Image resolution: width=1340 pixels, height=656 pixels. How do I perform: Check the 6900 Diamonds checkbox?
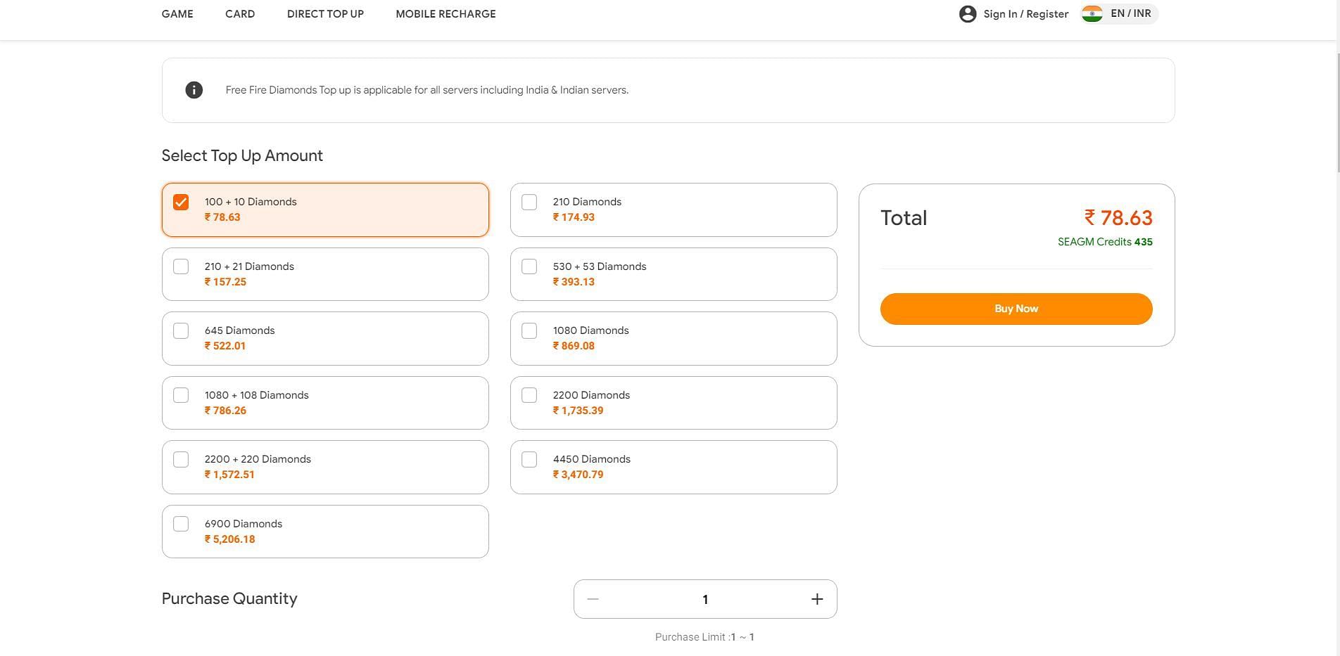(x=181, y=524)
